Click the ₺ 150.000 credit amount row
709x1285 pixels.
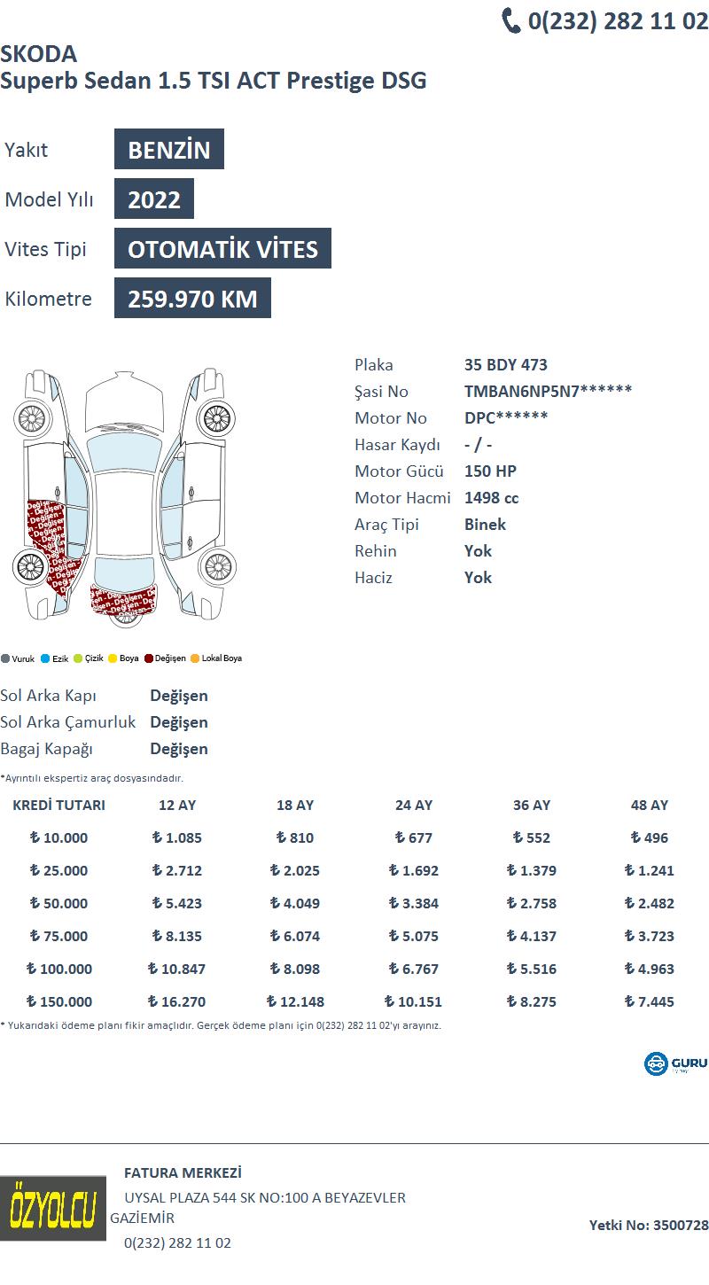[x=354, y=1001]
